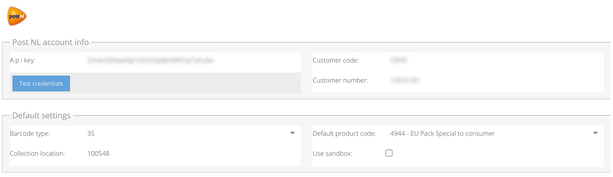Click the Use sandbox label

coord(332,154)
